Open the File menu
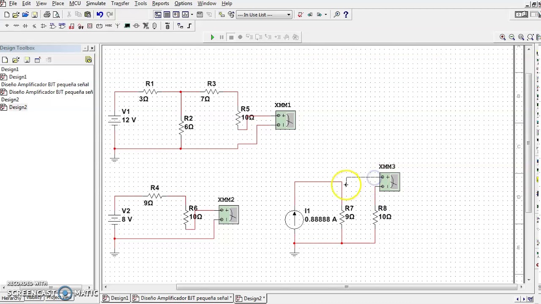The width and height of the screenshot is (541, 304). (13, 3)
